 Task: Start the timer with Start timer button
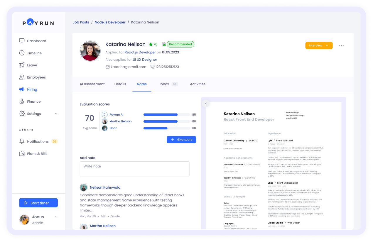38,203
